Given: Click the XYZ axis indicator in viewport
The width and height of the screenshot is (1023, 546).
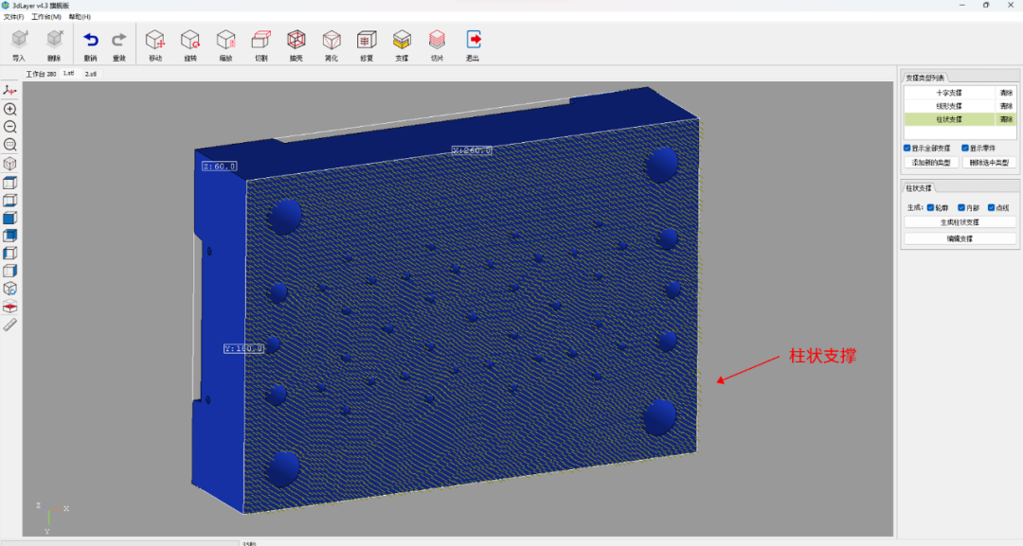Looking at the screenshot, I should 51,518.
